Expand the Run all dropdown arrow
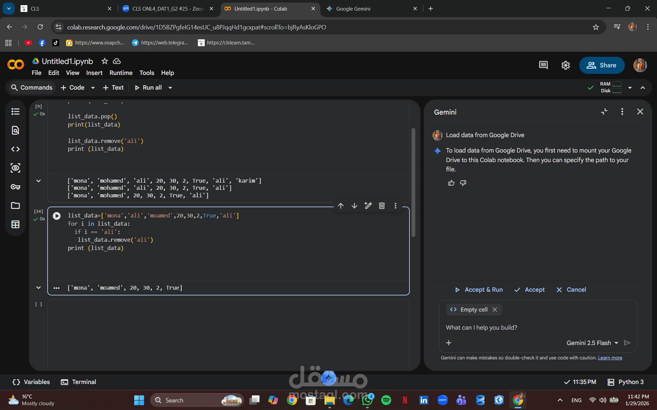 click(x=170, y=88)
